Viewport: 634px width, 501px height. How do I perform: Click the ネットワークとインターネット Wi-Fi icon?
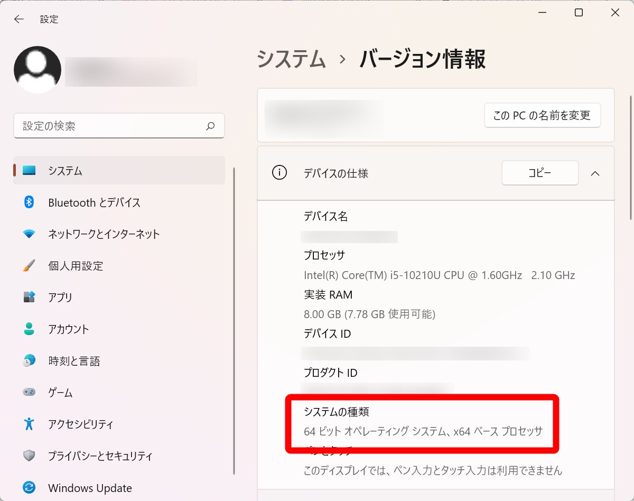(x=29, y=234)
